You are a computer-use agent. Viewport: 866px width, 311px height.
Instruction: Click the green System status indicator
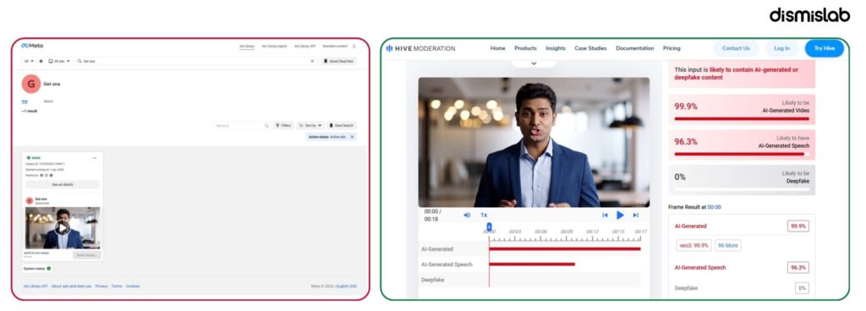[x=48, y=269]
